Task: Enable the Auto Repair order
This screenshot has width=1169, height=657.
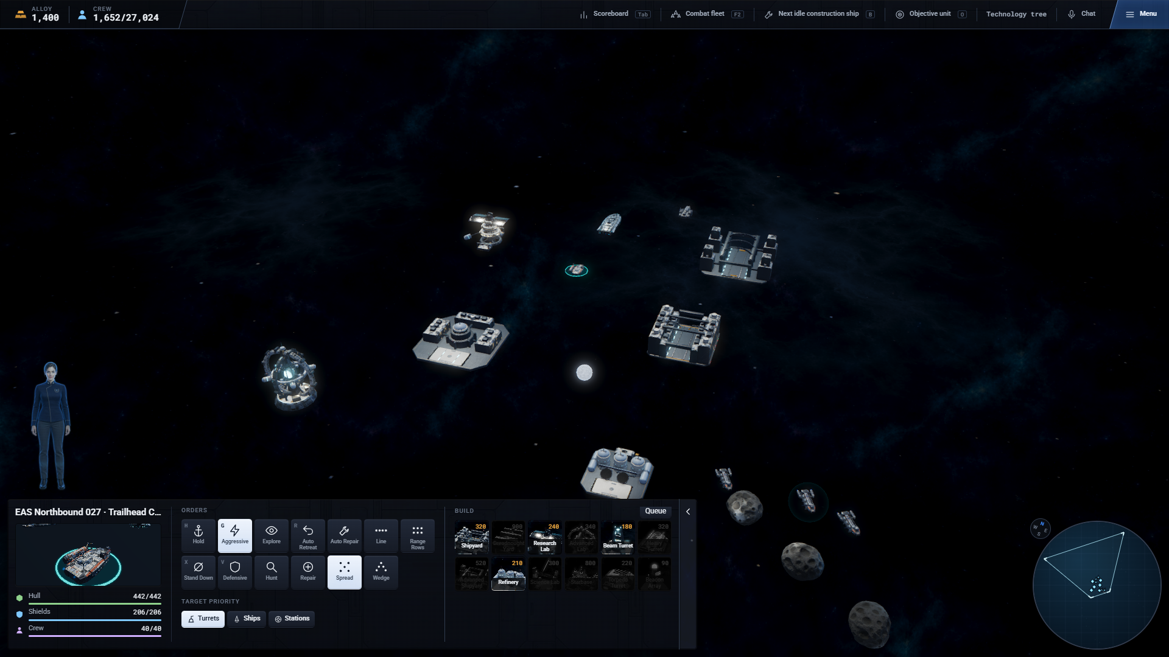Action: 345,535
